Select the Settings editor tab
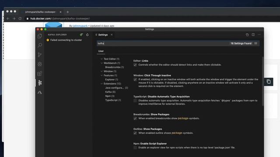 point(103,35)
